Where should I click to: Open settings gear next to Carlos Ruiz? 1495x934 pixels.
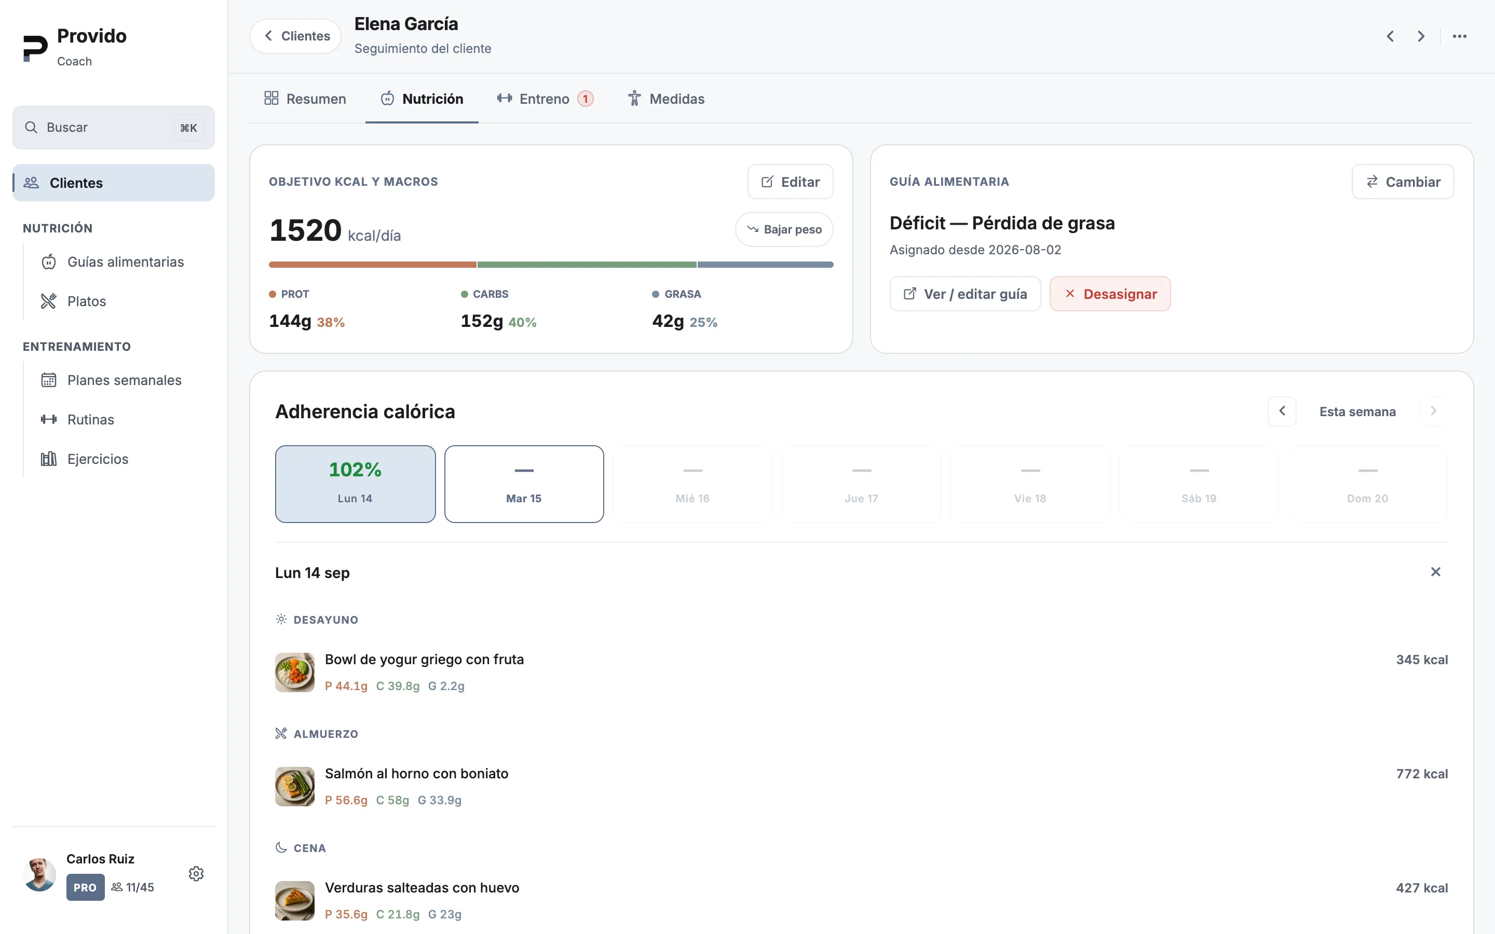(x=196, y=873)
